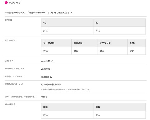This screenshot has height=120, width=150.
Task: Select the 4G column header
Action: point(67,23)
